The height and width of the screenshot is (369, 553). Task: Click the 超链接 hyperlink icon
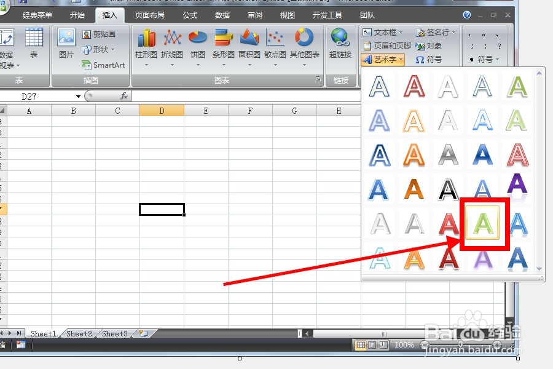pyautogui.click(x=340, y=43)
